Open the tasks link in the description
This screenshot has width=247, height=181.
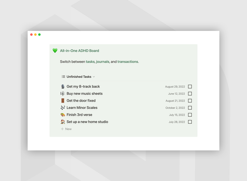(90, 61)
